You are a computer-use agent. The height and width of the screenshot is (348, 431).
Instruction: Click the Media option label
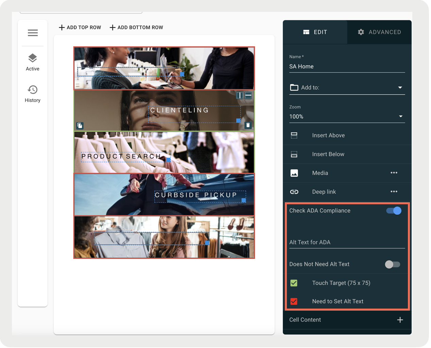[x=320, y=173]
